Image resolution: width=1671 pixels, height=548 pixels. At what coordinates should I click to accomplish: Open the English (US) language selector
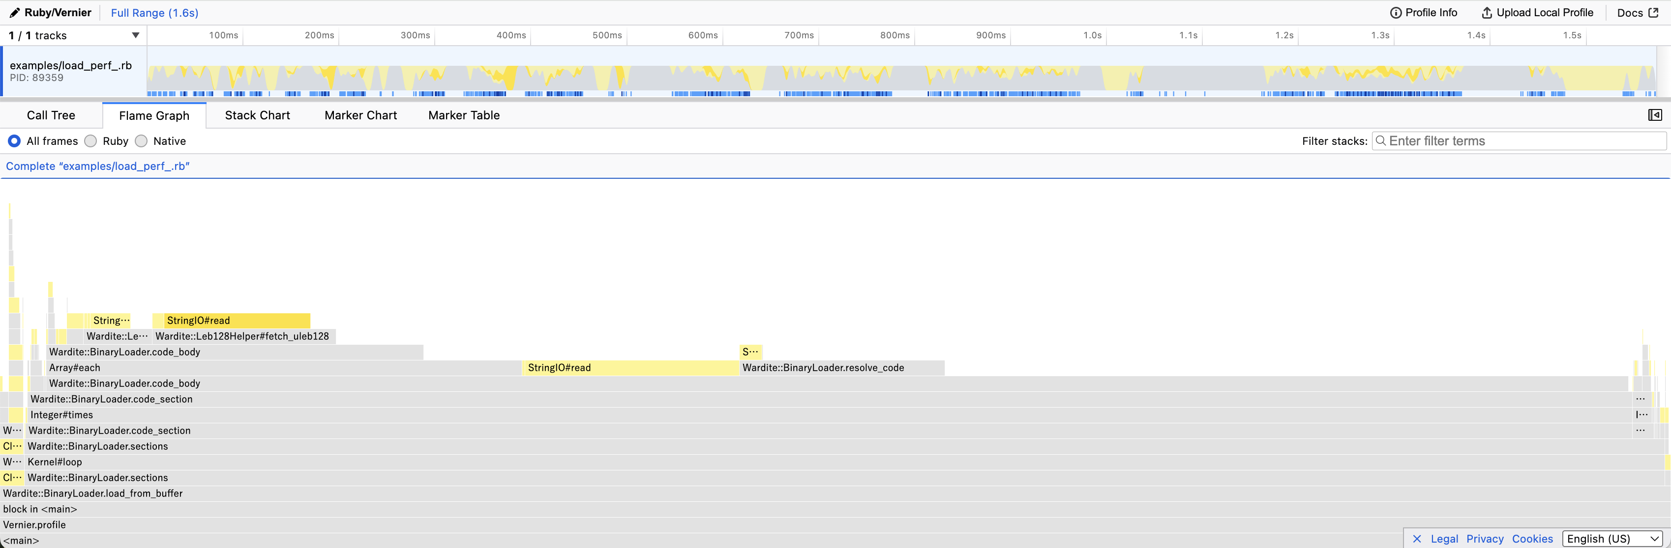[x=1612, y=539]
